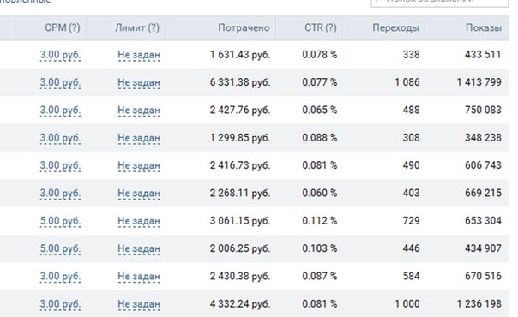
Task: Edit CPM in the 1 236 198 impressions row
Action: tap(60, 304)
